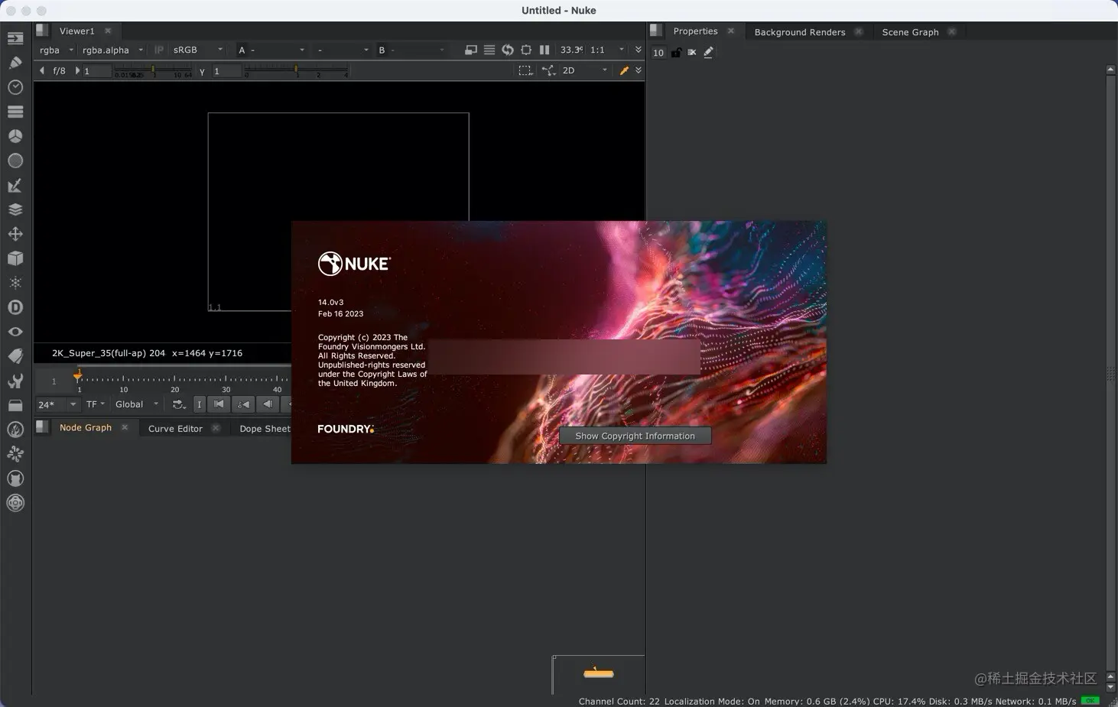The height and width of the screenshot is (707, 1118).
Task: Switch to the Background Renders tab
Action: (800, 31)
